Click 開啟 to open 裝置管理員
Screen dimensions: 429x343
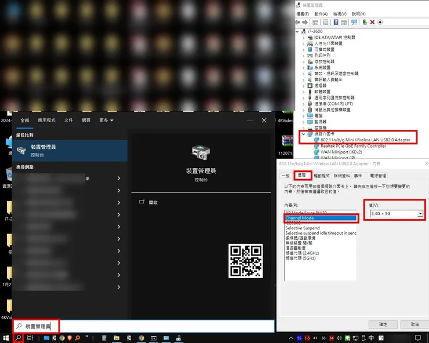(x=148, y=202)
